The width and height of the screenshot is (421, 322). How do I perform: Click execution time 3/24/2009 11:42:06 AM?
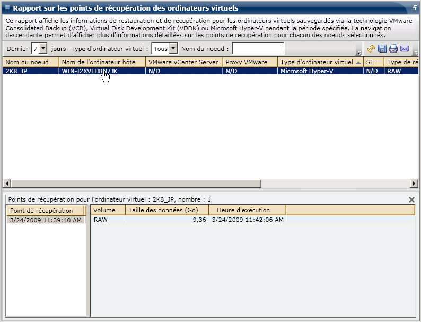point(247,220)
